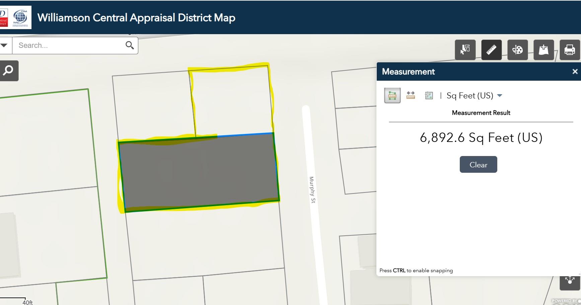Open the Add Data widget
Screen dimensions: 581x305
point(543,50)
